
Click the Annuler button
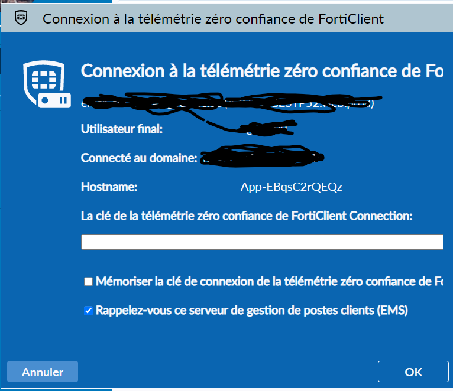43,372
